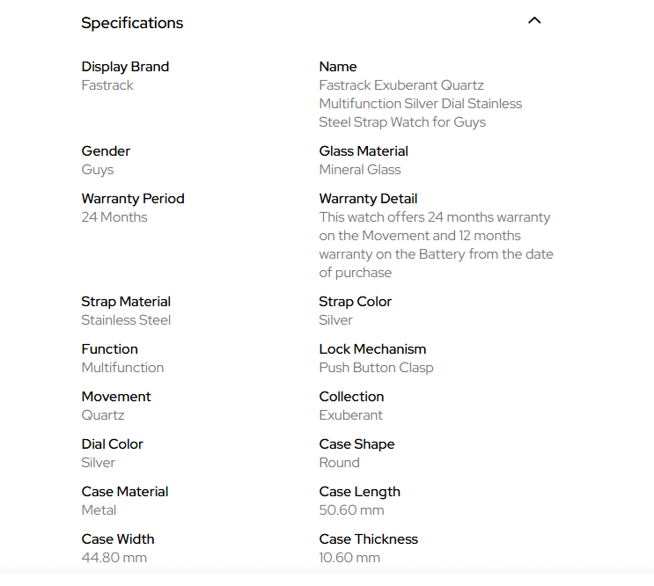This screenshot has height=586, width=654.
Task: Select the Guys gender value
Action: click(x=98, y=170)
